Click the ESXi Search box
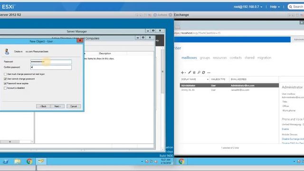The image size is (304, 171). [296, 7]
